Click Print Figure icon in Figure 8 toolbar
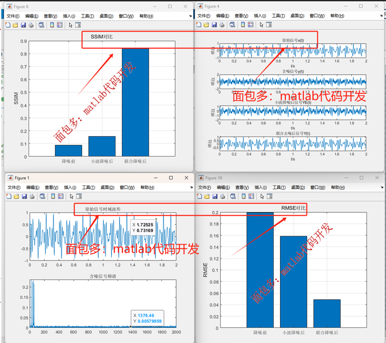The height and width of the screenshot is (343, 386). pyautogui.click(x=31, y=25)
